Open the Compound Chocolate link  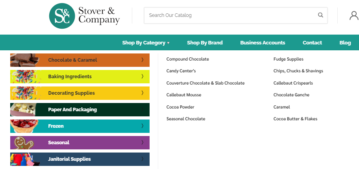point(188,59)
